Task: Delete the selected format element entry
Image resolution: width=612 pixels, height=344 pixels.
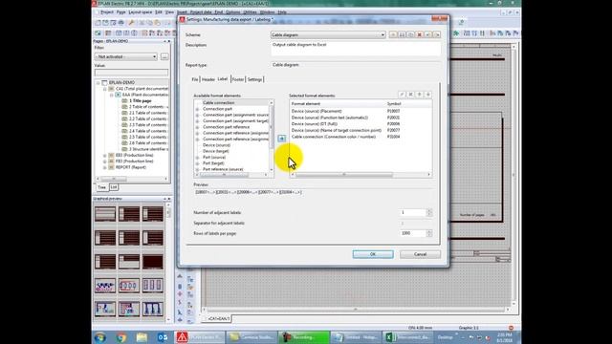Action: pos(410,95)
